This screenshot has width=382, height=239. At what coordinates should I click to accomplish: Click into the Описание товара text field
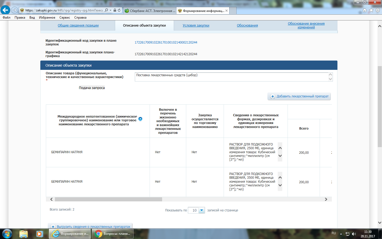[x=231, y=77]
